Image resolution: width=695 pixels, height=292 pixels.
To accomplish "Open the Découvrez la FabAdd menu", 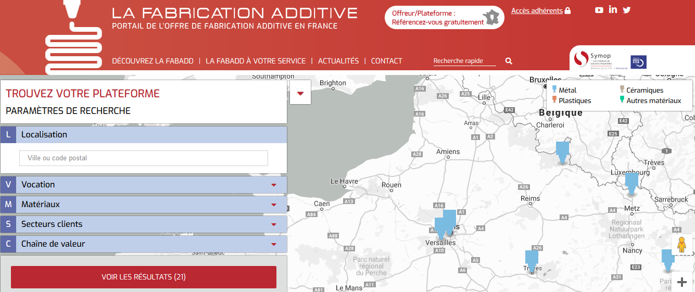I will tap(153, 61).
